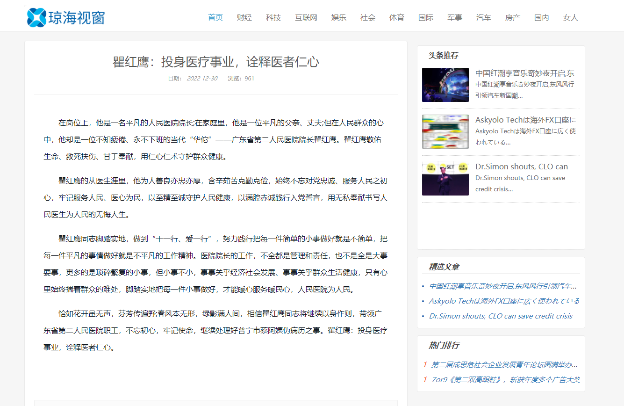Screen dimensions: 624x406
Task: Open headline link Dr.Simon shouts, CLO can
Action: (522, 167)
